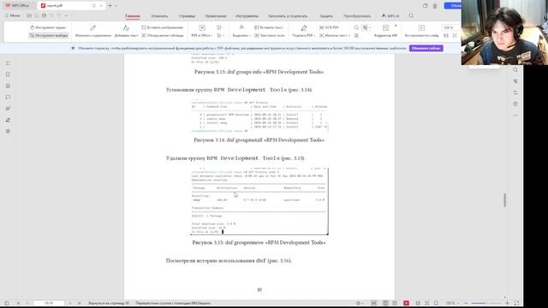Screen dimensions: 548x308
Task: Click Edit content pencil icon
Action: tap(93, 28)
